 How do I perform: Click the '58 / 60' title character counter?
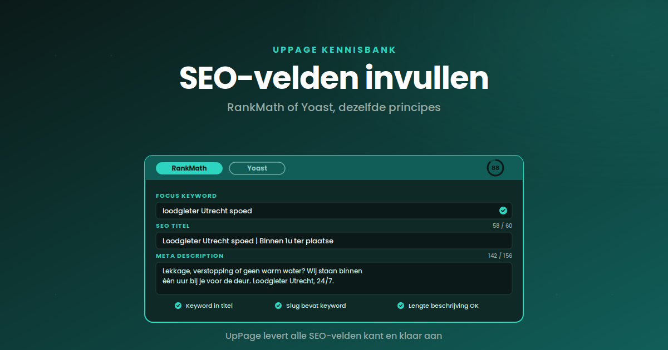tap(502, 226)
